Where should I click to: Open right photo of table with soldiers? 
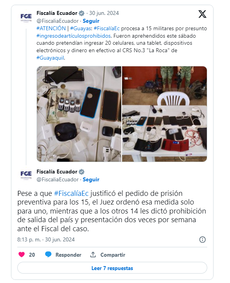[x=164, y=114]
